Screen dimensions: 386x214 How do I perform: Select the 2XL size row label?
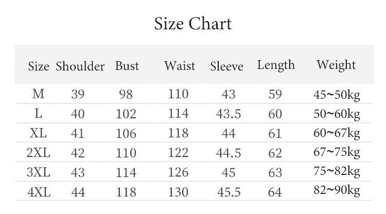click(38, 153)
